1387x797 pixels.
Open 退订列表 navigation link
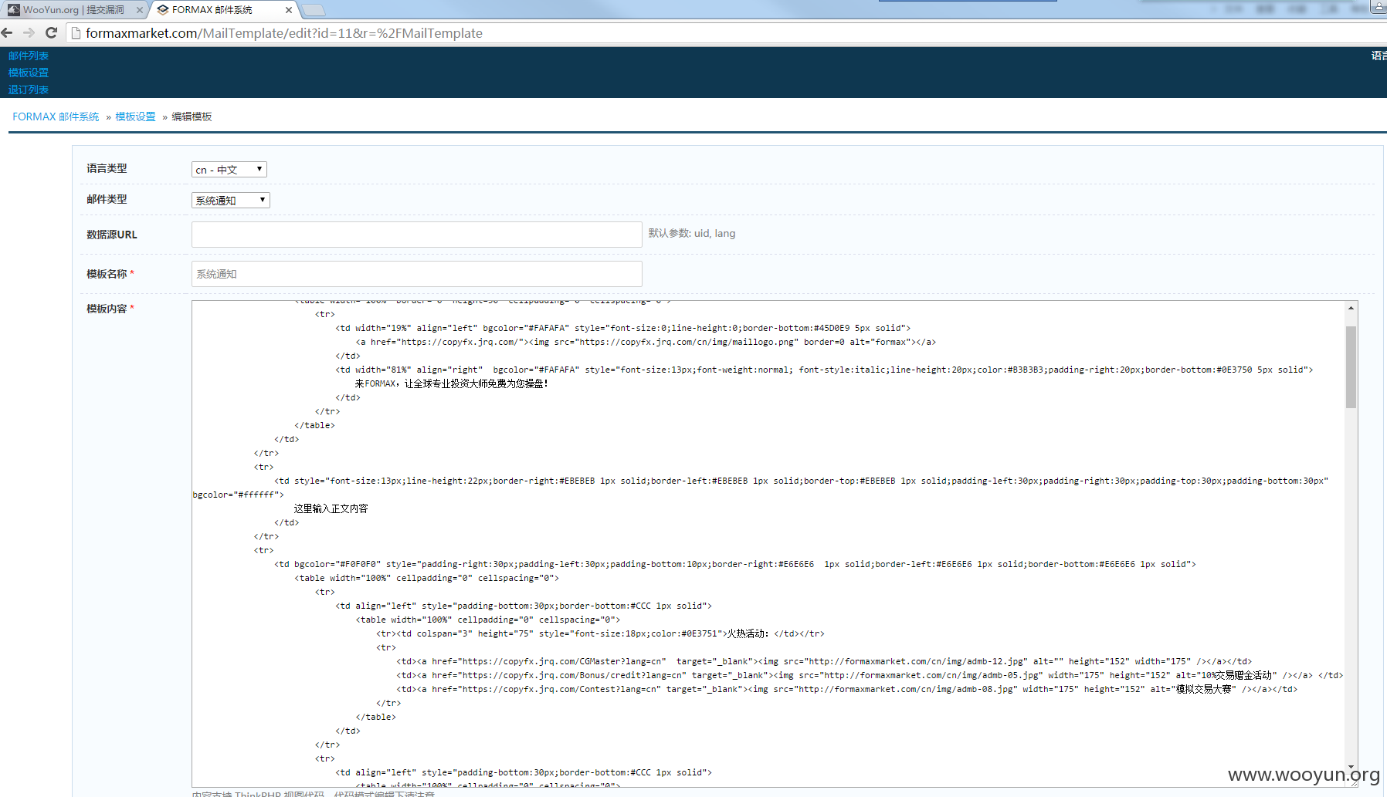[29, 89]
